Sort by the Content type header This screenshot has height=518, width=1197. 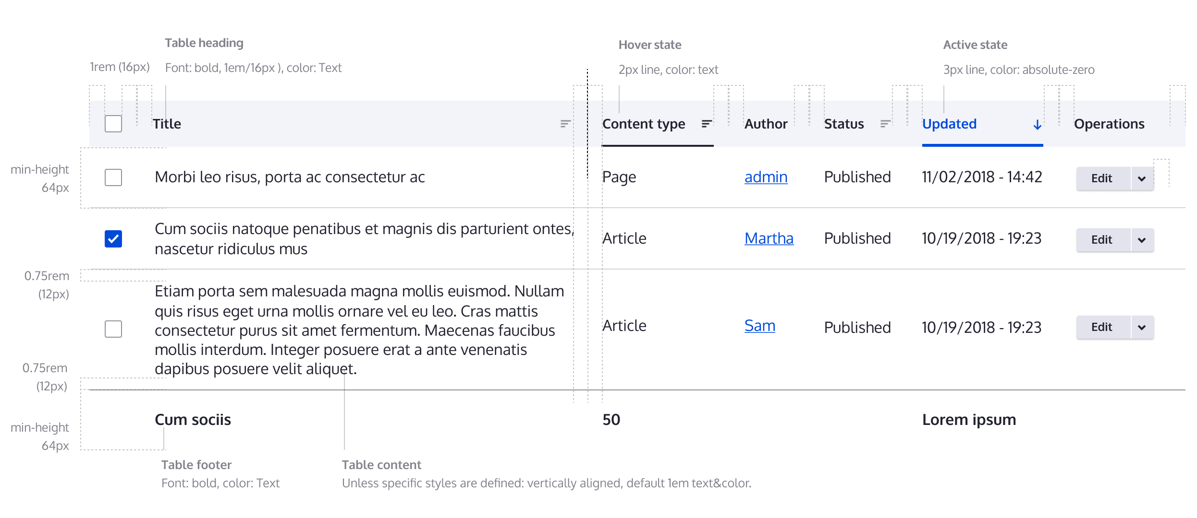pos(644,124)
